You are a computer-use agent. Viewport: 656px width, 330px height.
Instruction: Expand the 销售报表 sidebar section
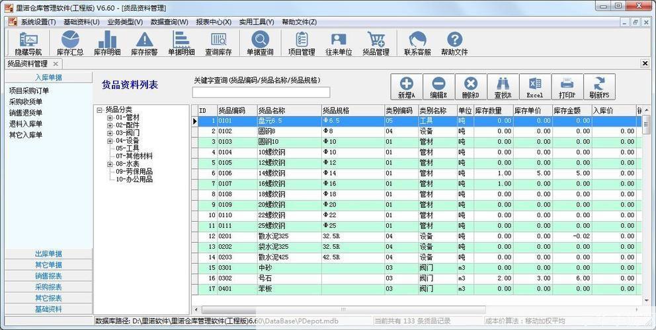tap(48, 276)
